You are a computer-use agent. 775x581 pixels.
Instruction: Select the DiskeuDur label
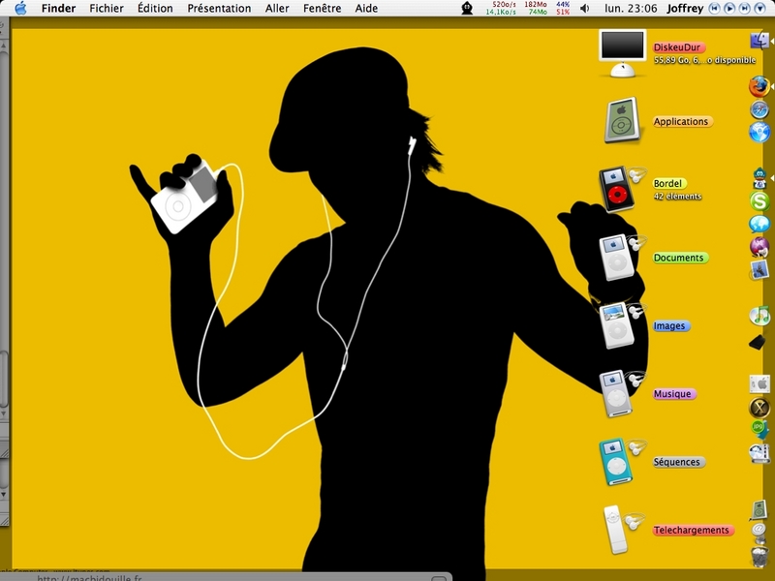(x=677, y=47)
